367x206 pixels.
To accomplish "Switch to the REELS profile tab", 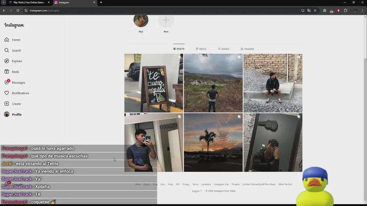I will click(201, 49).
